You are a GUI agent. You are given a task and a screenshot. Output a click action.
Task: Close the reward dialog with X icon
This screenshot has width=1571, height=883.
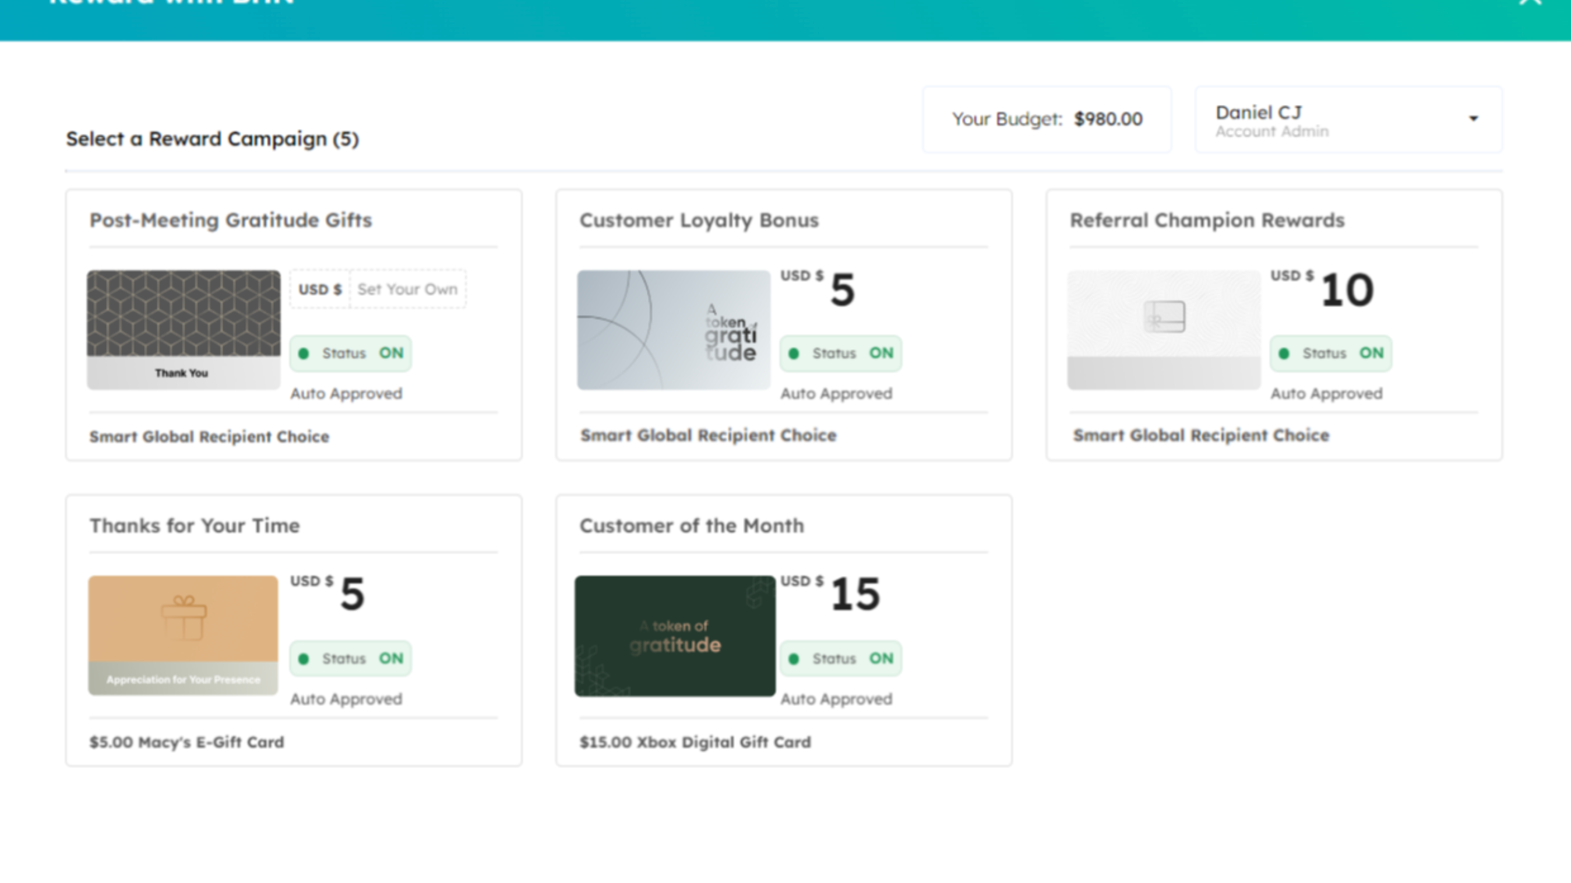(x=1530, y=2)
